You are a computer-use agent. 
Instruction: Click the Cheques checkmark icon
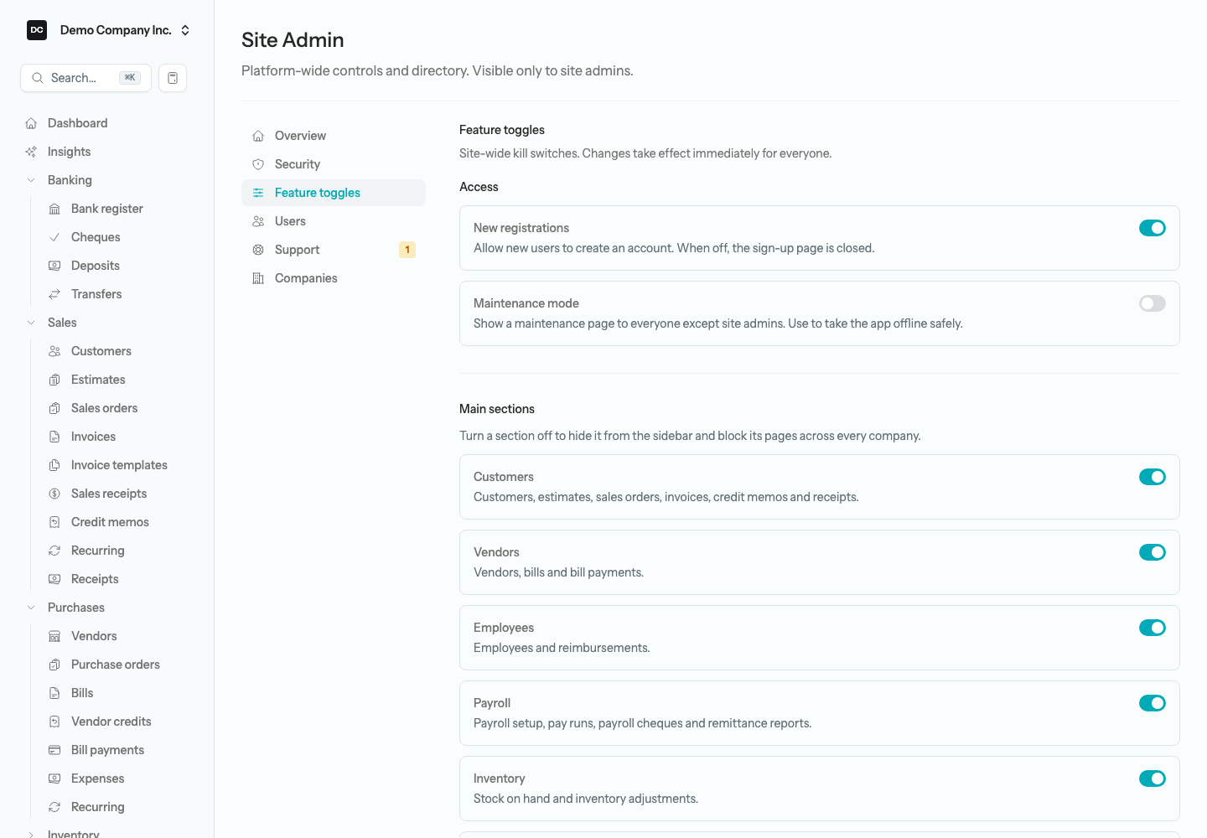pos(54,237)
